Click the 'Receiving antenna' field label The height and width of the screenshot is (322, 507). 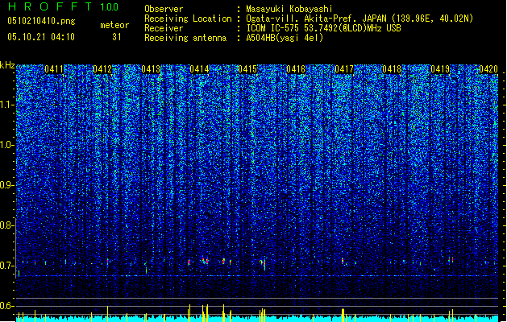(185, 38)
